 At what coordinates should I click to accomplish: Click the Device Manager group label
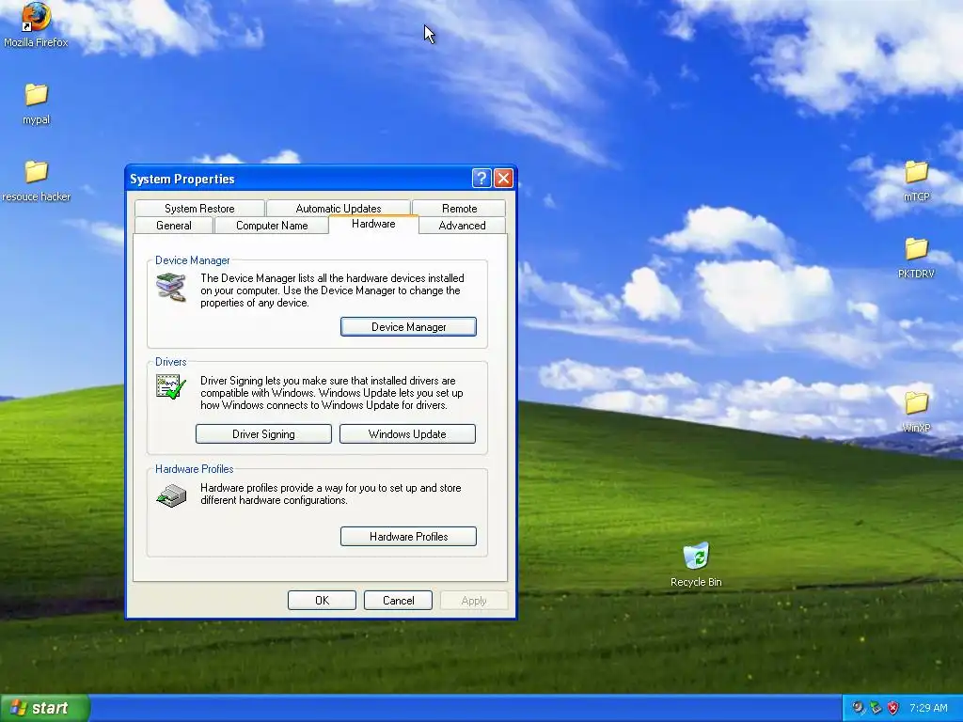coord(192,260)
